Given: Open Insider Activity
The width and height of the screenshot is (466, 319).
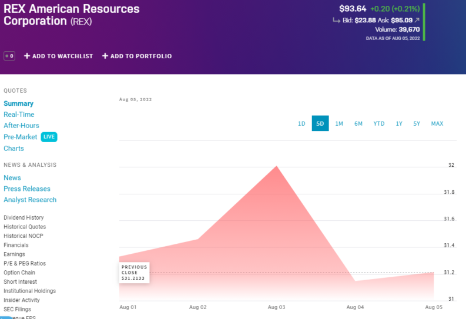Looking at the screenshot, I should point(22,300).
